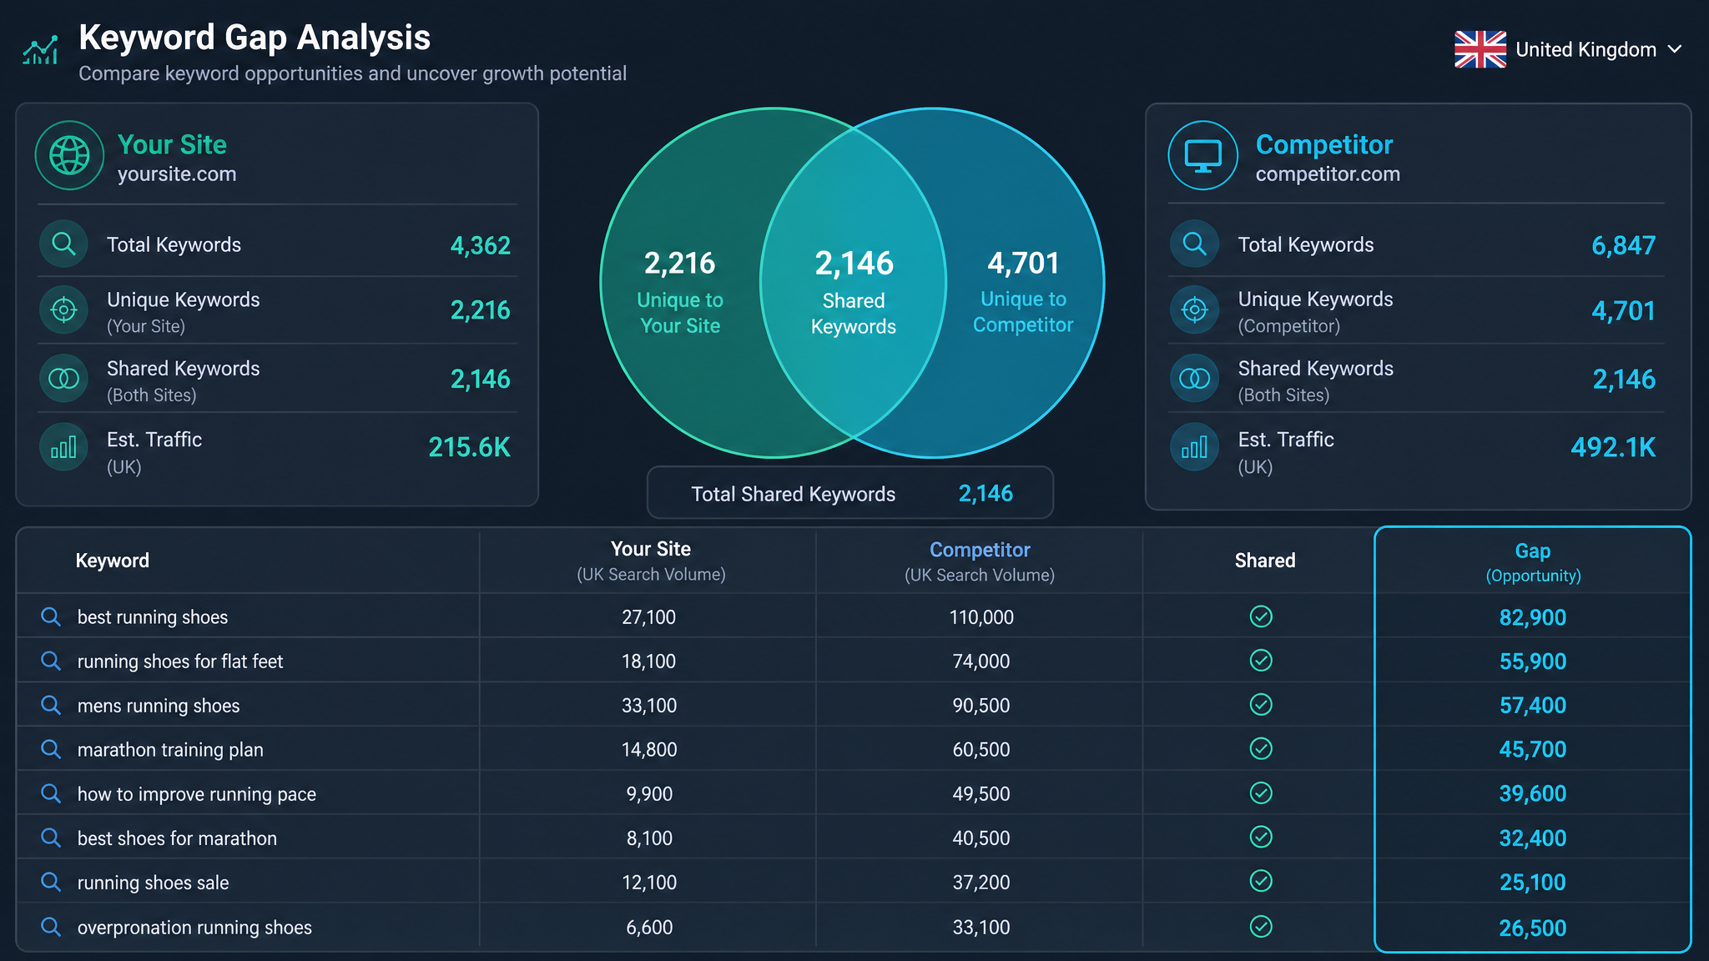Viewport: 1709px width, 961px height.
Task: Click search icon beside best shoes for marathon
Action: 51,838
